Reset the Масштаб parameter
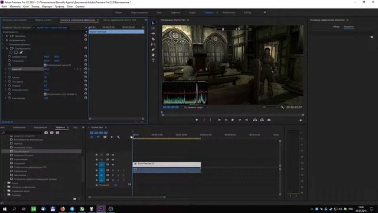378x213 pixels. pyautogui.click(x=86, y=69)
